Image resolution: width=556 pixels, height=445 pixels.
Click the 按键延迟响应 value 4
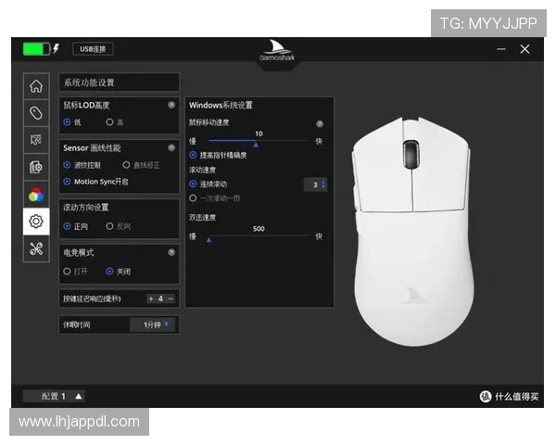(x=160, y=299)
